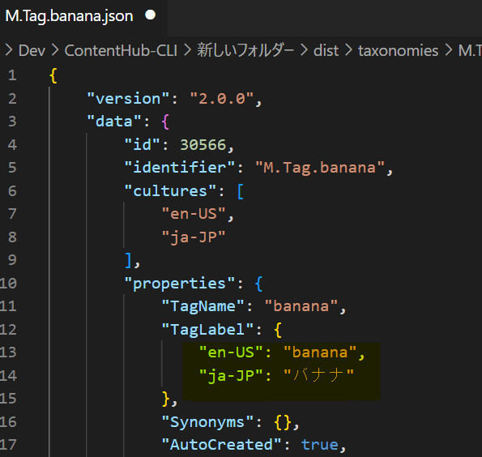This screenshot has height=457, width=482.
Task: Click the "cultures" key
Action: coord(170,191)
